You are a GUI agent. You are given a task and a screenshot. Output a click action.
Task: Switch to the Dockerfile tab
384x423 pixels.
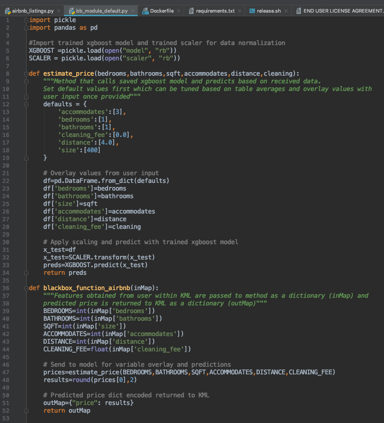click(x=161, y=10)
